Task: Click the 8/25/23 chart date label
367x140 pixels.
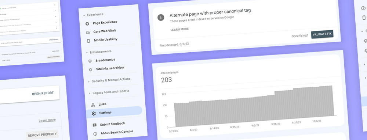Action: click(235, 127)
